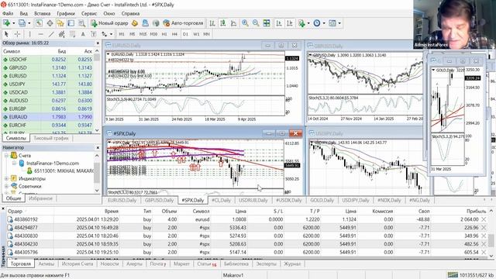This screenshot has height=279, width=496.
Task: Switch chart to bar chart type
Action: coord(212,23)
